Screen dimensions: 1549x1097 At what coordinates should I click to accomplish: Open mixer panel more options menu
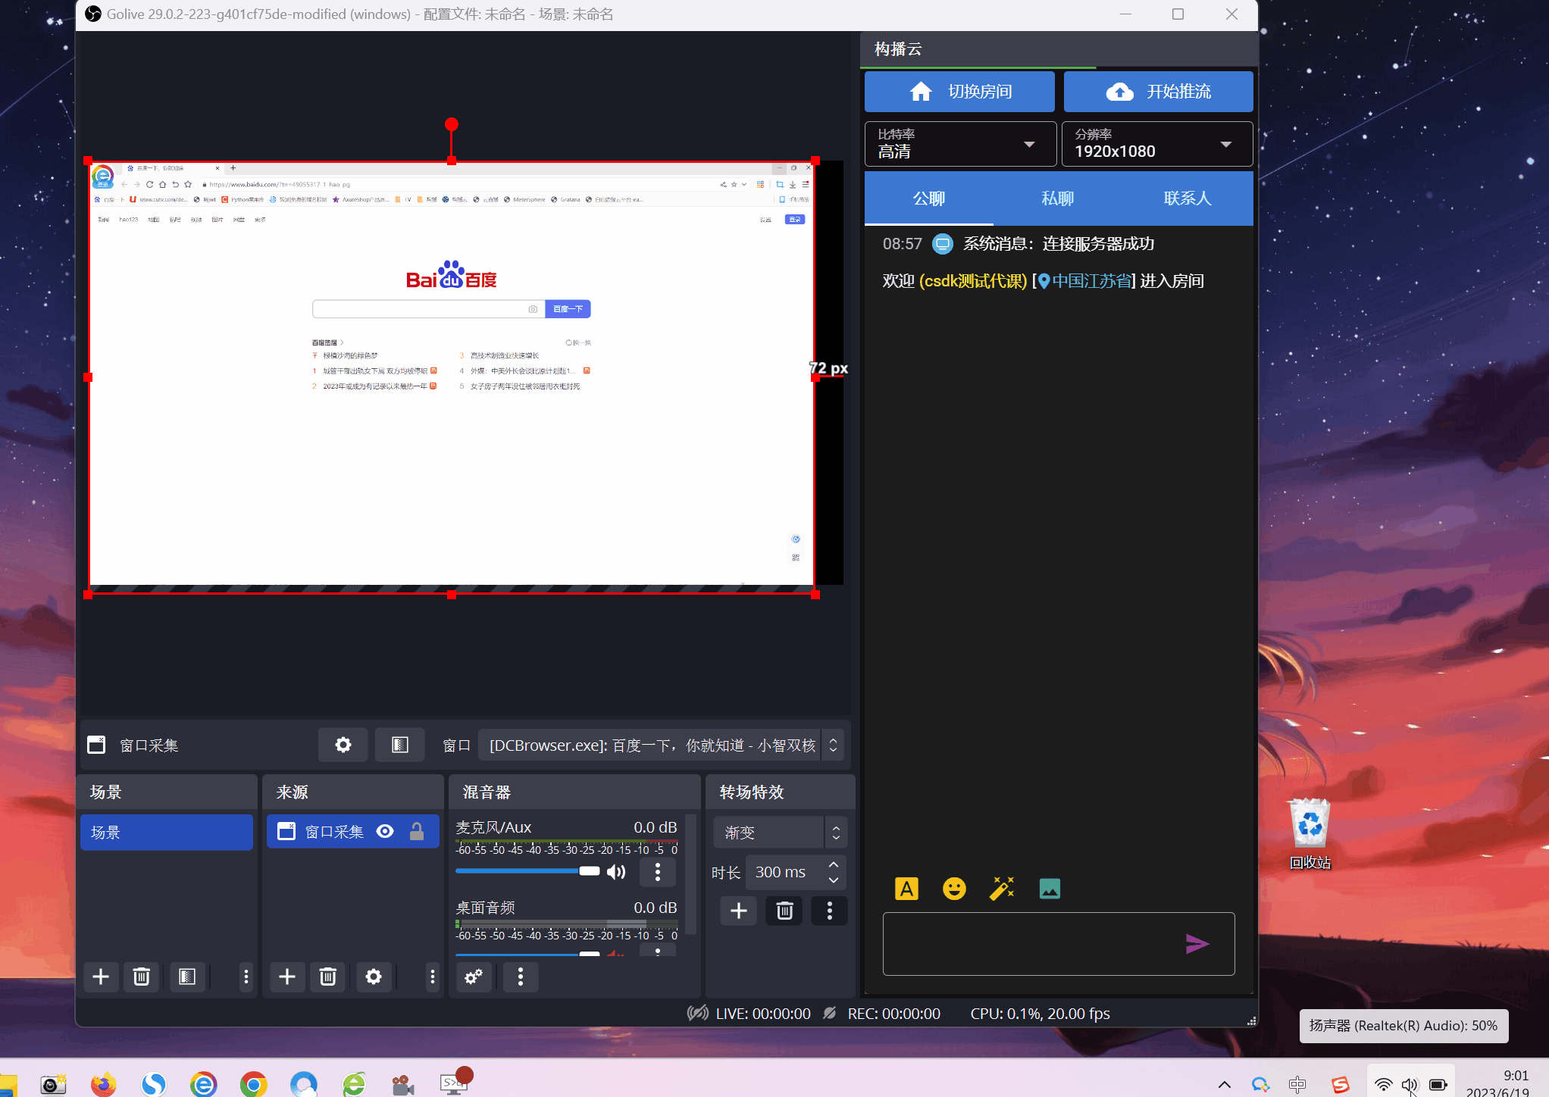tap(520, 977)
